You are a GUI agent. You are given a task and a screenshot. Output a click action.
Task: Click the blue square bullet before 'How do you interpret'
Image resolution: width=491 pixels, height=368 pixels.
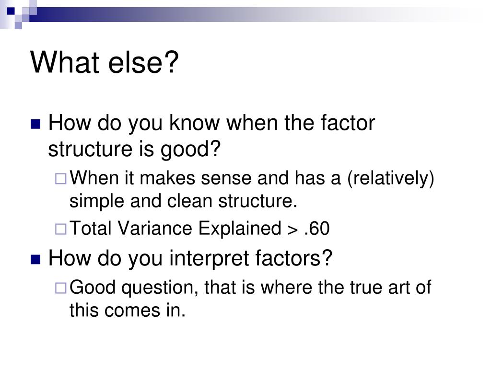click(x=35, y=259)
